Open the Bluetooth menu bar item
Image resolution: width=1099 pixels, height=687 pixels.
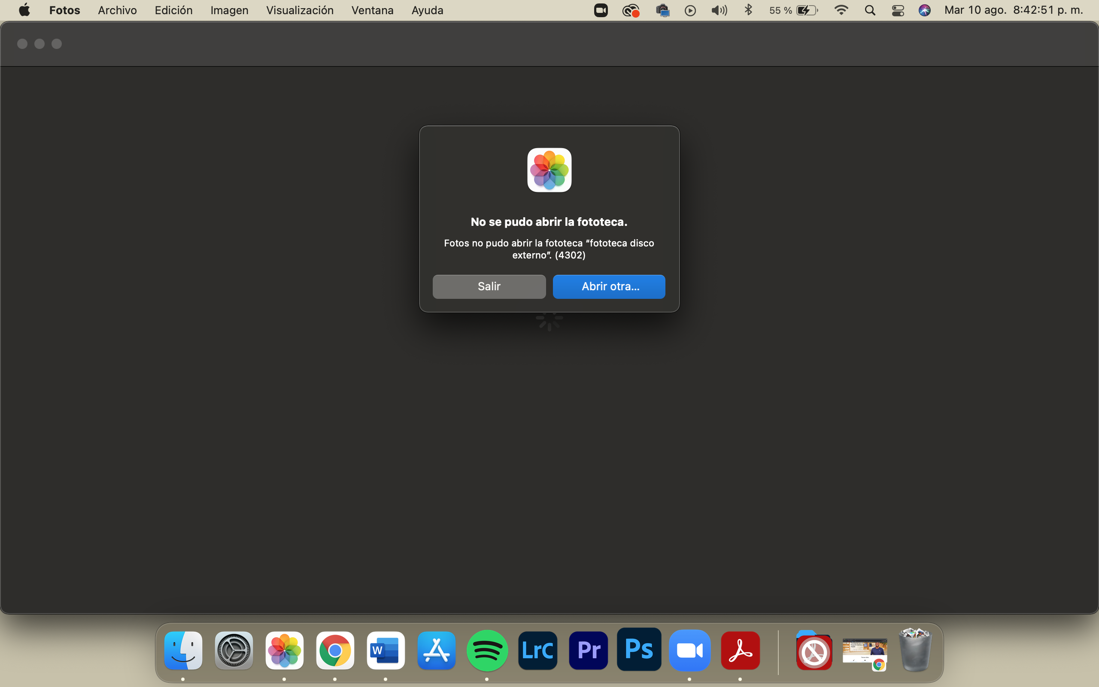click(x=748, y=10)
